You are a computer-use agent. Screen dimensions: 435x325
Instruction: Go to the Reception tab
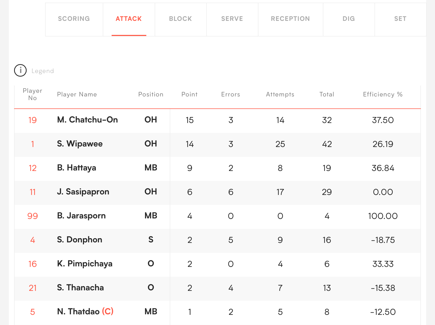290,19
